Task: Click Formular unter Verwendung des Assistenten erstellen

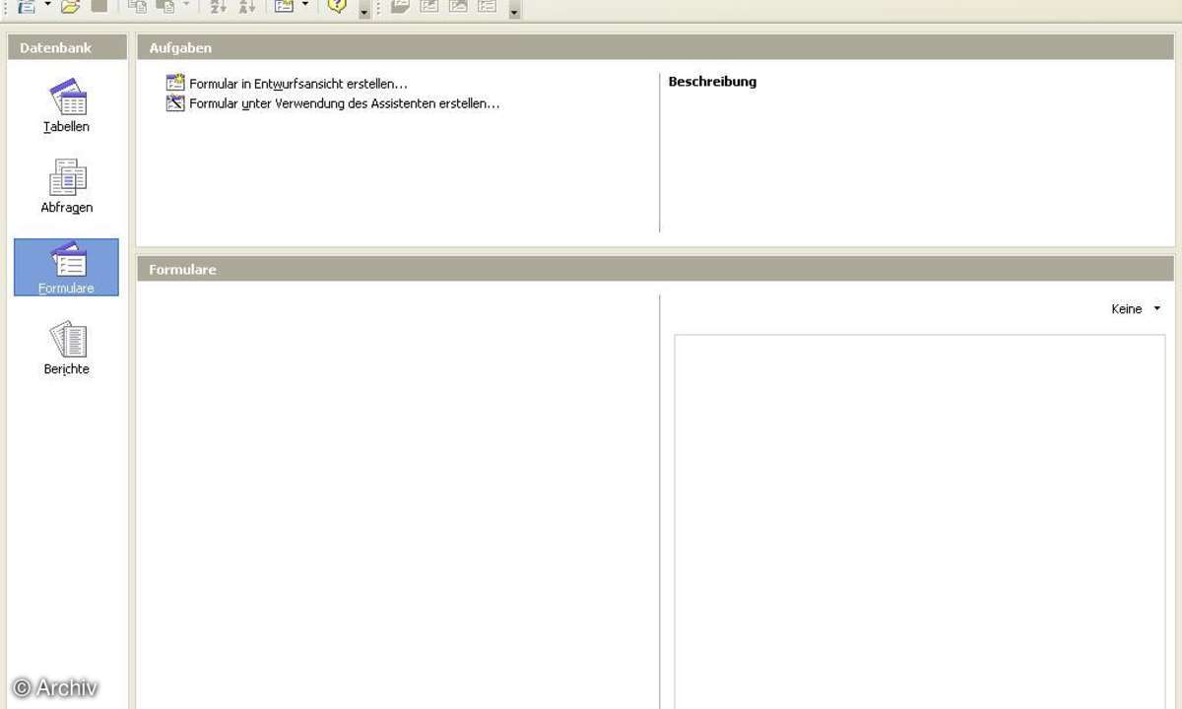Action: (x=344, y=103)
